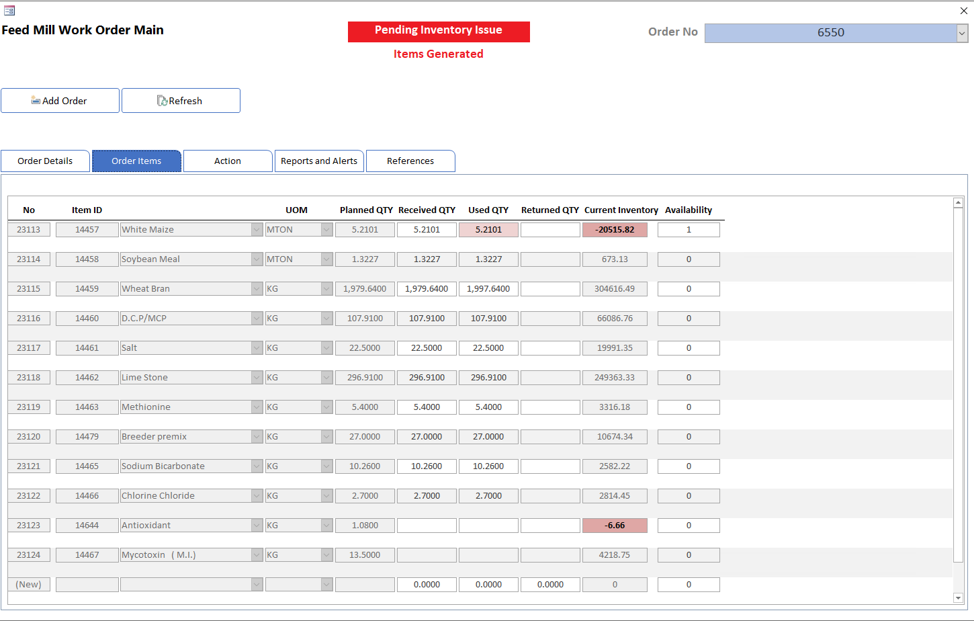Open the Mycotoxin (M.I.) item dropdown
974x621 pixels.
click(257, 555)
